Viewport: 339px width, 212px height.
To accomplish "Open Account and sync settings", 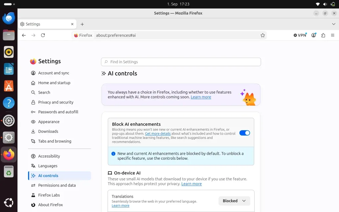I will 60,73.
